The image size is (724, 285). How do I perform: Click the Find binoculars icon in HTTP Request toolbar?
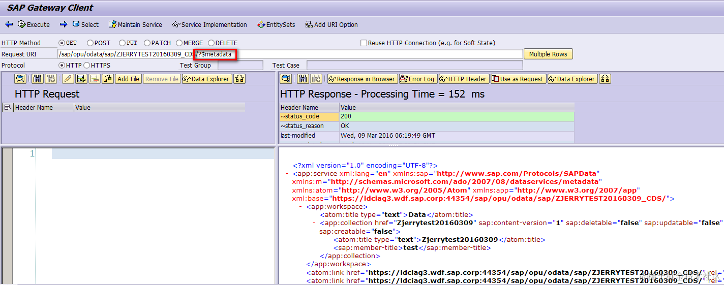point(38,79)
